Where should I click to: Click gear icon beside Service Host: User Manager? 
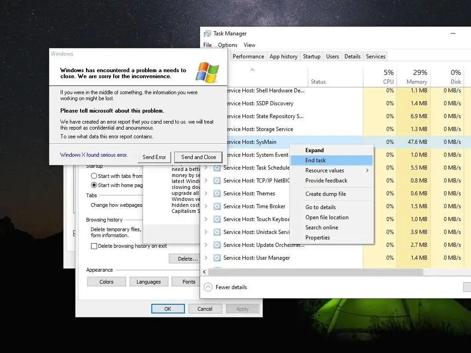(x=217, y=258)
